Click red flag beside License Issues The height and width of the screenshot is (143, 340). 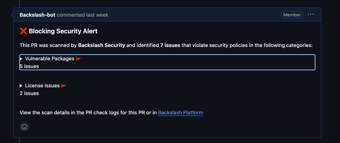pyautogui.click(x=64, y=86)
